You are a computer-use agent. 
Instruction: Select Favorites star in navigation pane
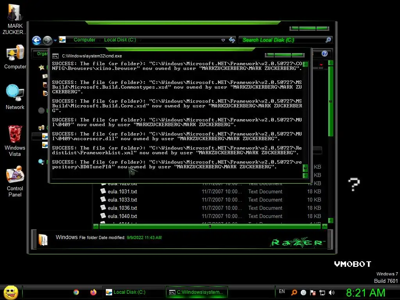point(41,67)
